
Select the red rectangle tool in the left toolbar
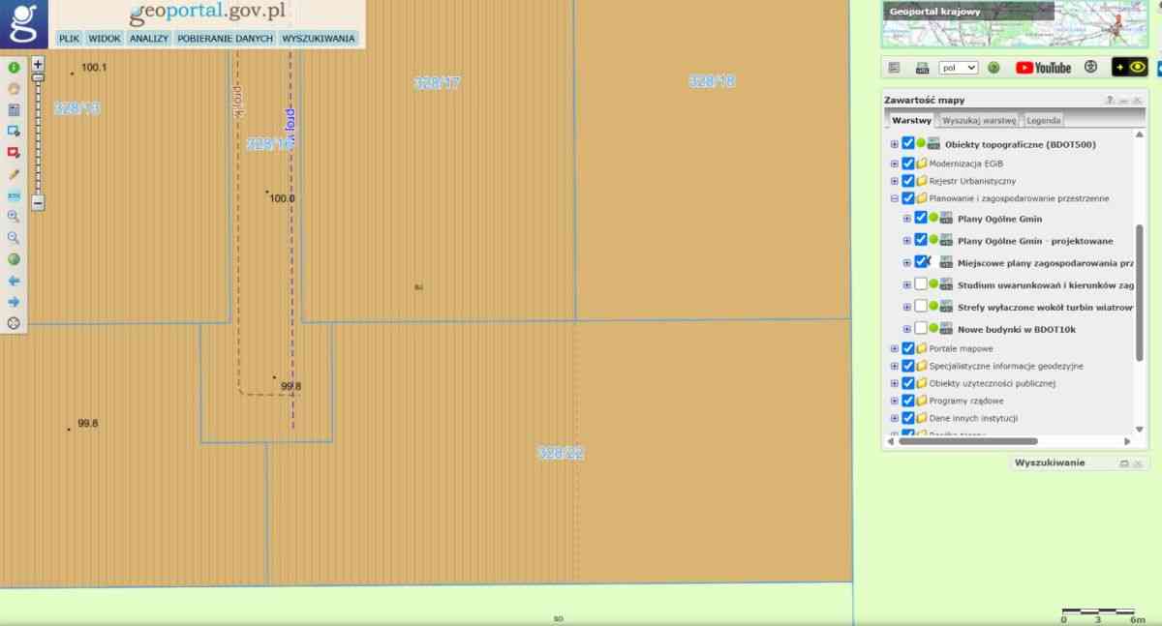(14, 153)
